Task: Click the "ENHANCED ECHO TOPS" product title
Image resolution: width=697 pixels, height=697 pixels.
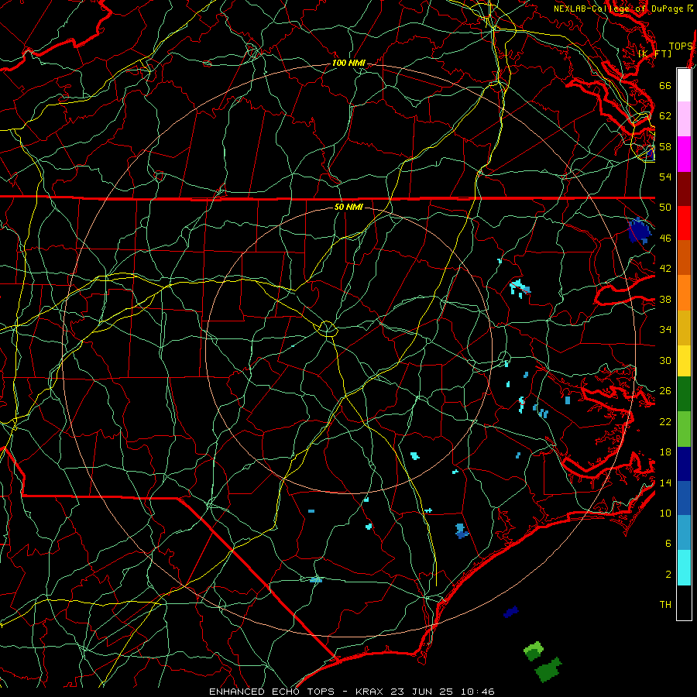Action: point(272,692)
